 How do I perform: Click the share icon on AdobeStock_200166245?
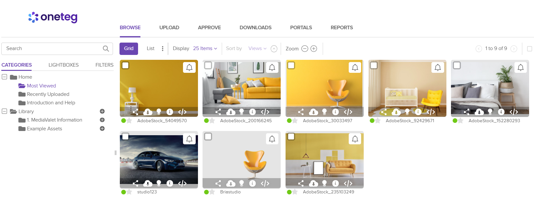point(218,112)
